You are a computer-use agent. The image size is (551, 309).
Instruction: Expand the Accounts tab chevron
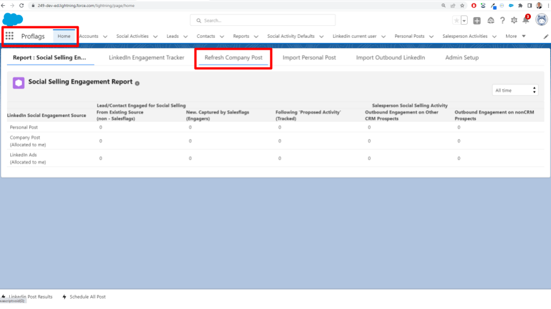[x=105, y=37]
